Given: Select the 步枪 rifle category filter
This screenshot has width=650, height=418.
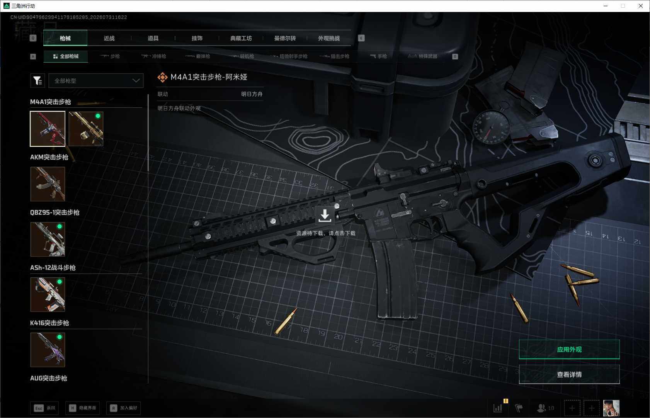Looking at the screenshot, I should [110, 56].
